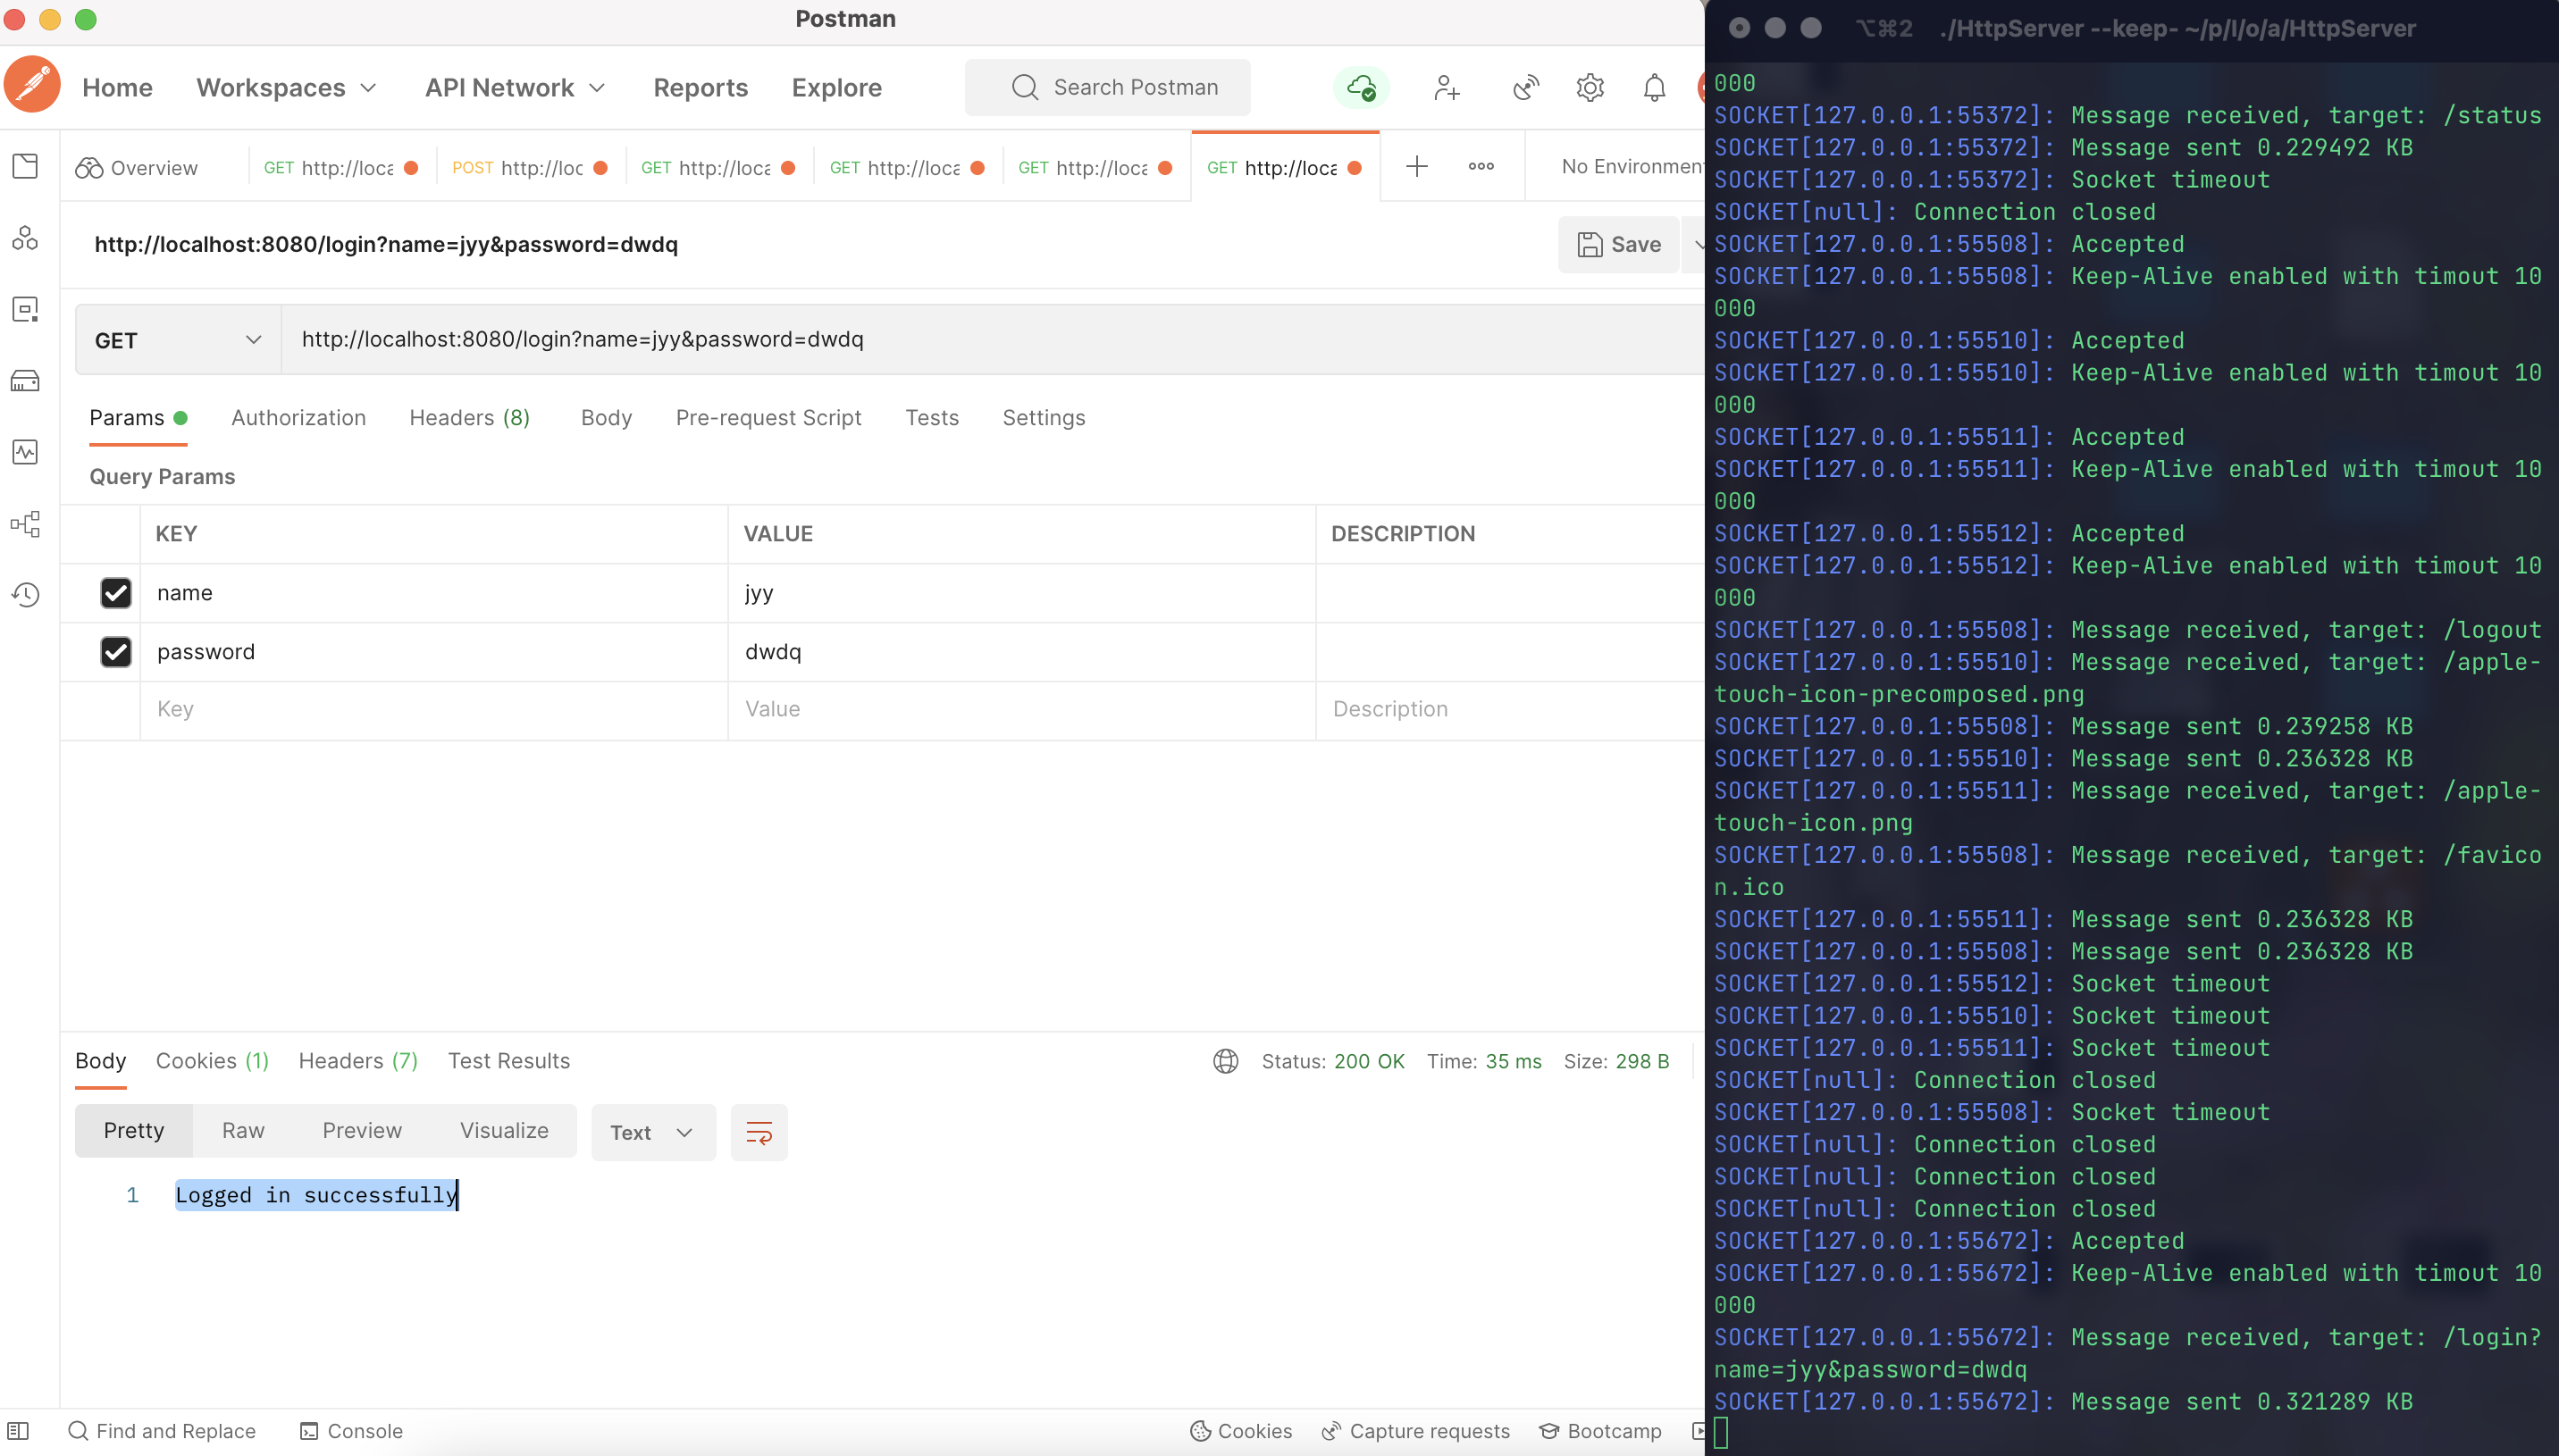Expand the Workspaces menu

click(x=287, y=88)
